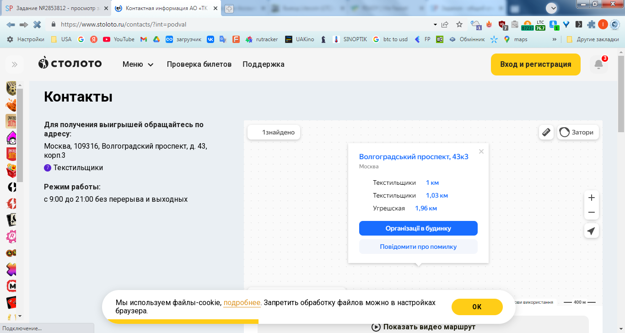Viewport: 625px width, 333px height.
Task: Zoom out the map with minus
Action: (592, 212)
